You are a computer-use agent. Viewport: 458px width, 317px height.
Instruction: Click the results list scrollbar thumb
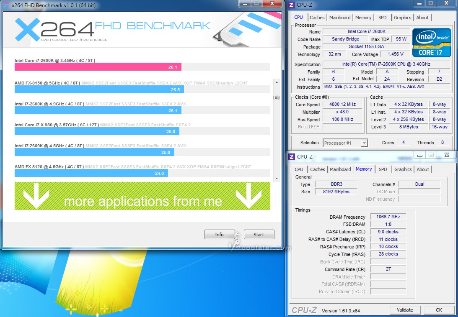[276, 97]
